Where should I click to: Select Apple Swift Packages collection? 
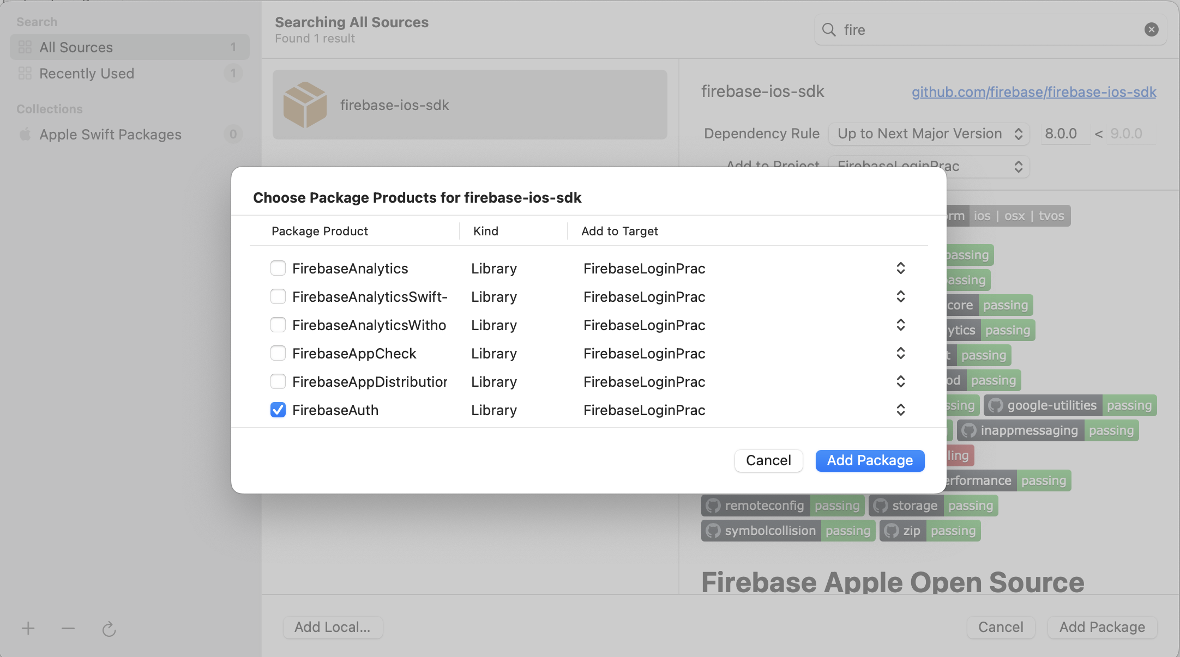click(x=110, y=135)
